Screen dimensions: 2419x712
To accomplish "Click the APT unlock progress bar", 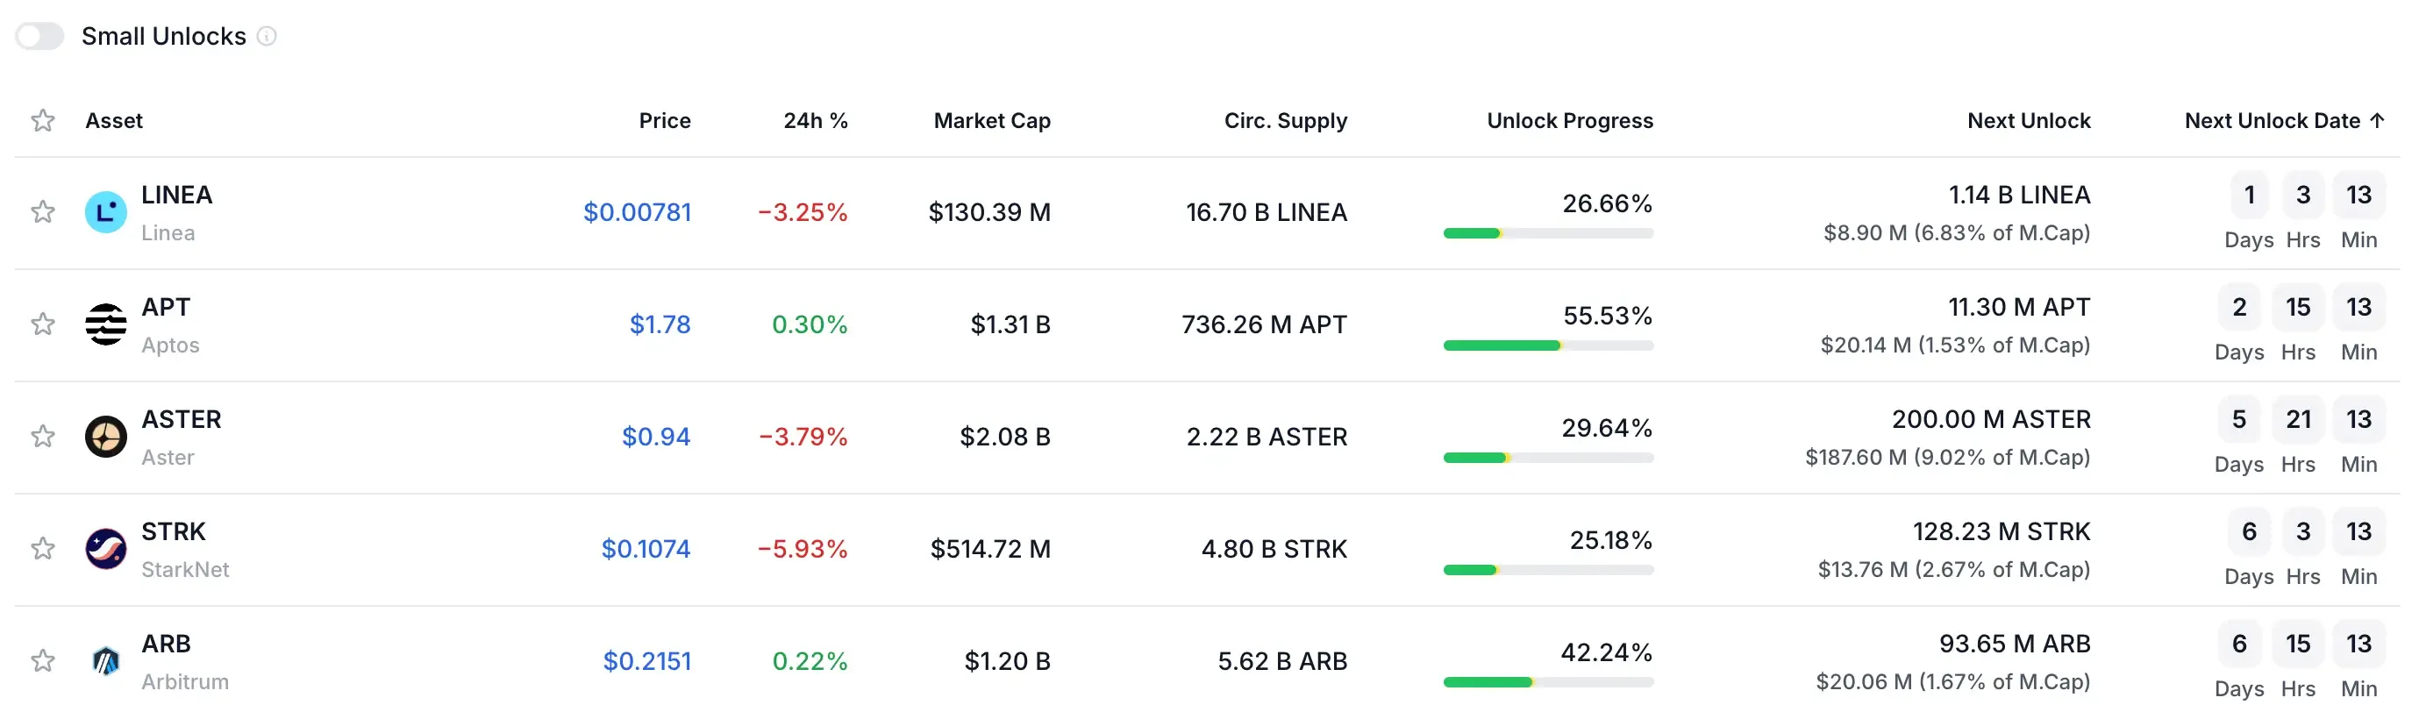I will pos(1549,345).
